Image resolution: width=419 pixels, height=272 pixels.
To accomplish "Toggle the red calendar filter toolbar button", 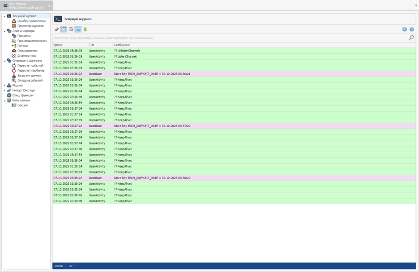I will (x=71, y=29).
